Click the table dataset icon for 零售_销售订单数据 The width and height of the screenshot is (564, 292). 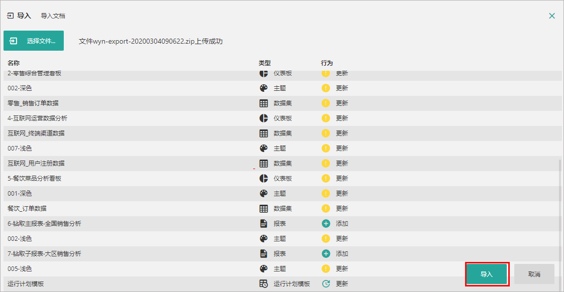point(264,103)
